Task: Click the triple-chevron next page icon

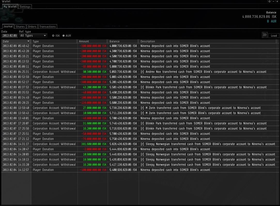Action: (265, 35)
